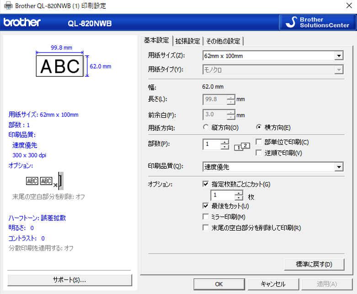The width and height of the screenshot is (357, 294).
Task: Click キャンセル button
Action: pyautogui.click(x=273, y=284)
